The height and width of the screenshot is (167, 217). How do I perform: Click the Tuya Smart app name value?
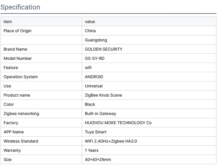pos(95,132)
